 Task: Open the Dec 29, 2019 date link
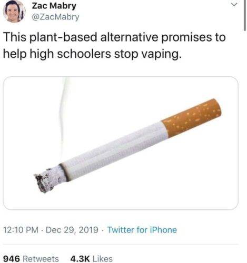tap(72, 230)
